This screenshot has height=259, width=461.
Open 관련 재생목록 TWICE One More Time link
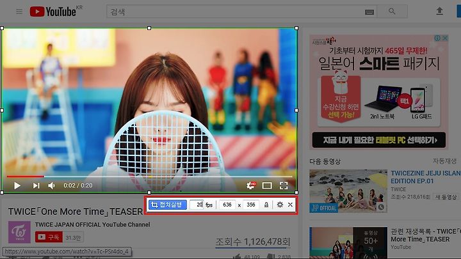[x=426, y=235]
